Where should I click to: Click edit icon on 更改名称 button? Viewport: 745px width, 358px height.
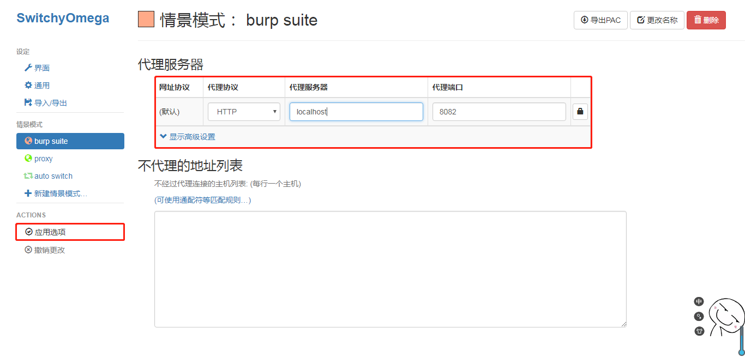click(x=641, y=20)
